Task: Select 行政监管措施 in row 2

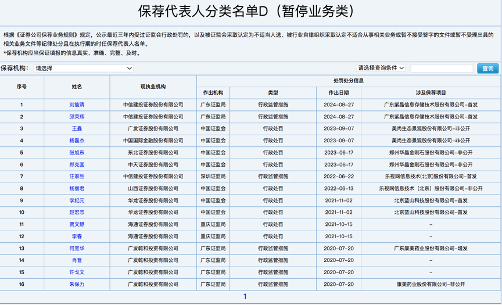Action: [x=273, y=117]
